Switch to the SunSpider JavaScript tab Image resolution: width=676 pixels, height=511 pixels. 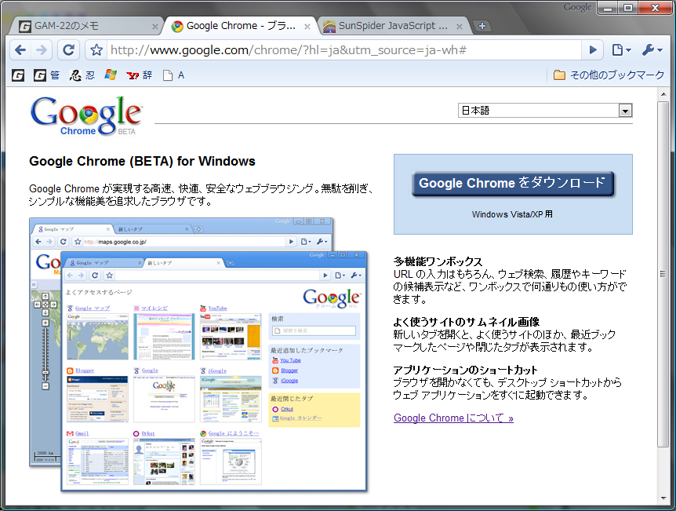pyautogui.click(x=392, y=26)
